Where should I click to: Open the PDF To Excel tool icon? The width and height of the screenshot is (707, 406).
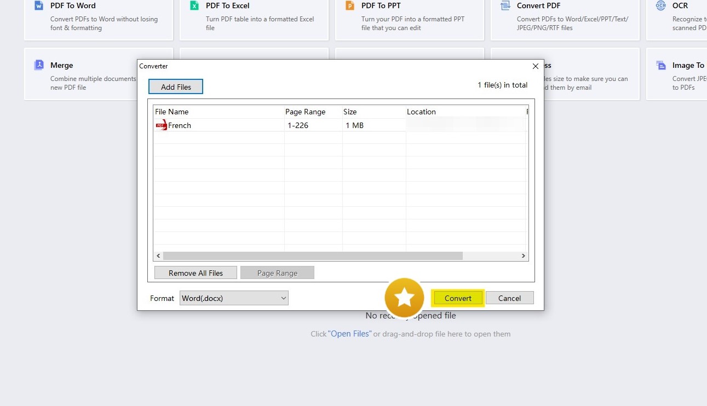point(194,5)
